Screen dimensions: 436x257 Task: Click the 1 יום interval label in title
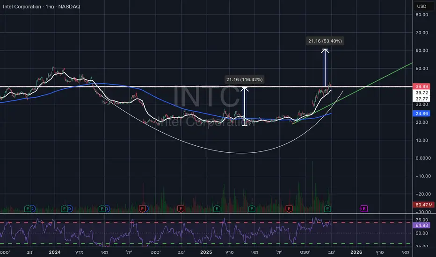tap(50, 7)
